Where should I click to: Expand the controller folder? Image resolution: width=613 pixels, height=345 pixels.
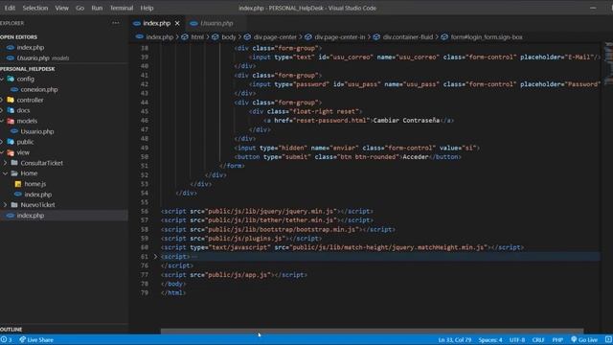click(x=30, y=100)
